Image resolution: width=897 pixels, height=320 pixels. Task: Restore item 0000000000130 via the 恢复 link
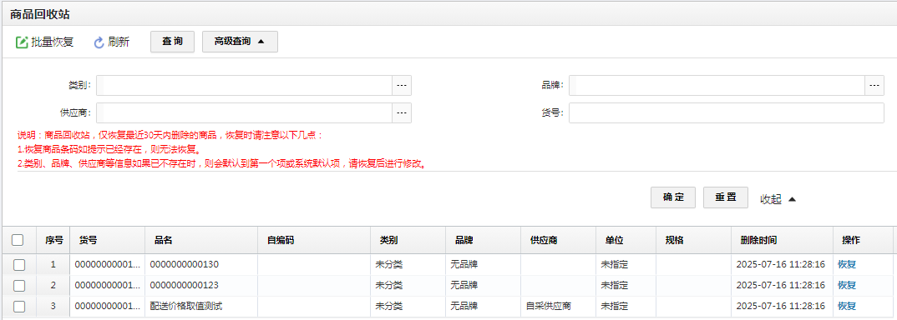847,265
